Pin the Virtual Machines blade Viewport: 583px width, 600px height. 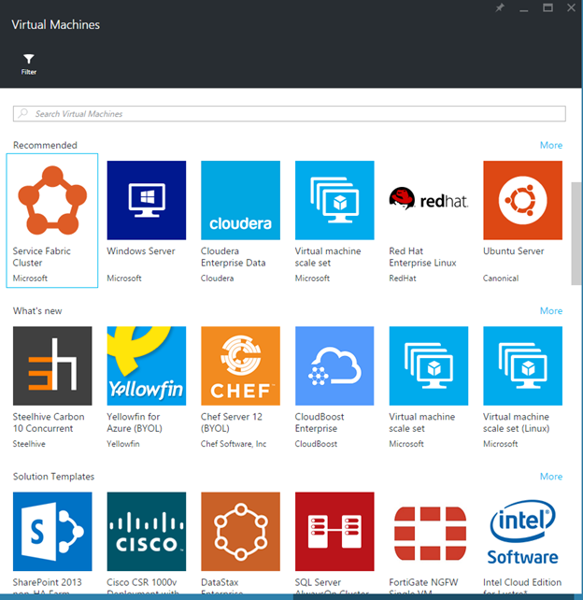(x=500, y=7)
